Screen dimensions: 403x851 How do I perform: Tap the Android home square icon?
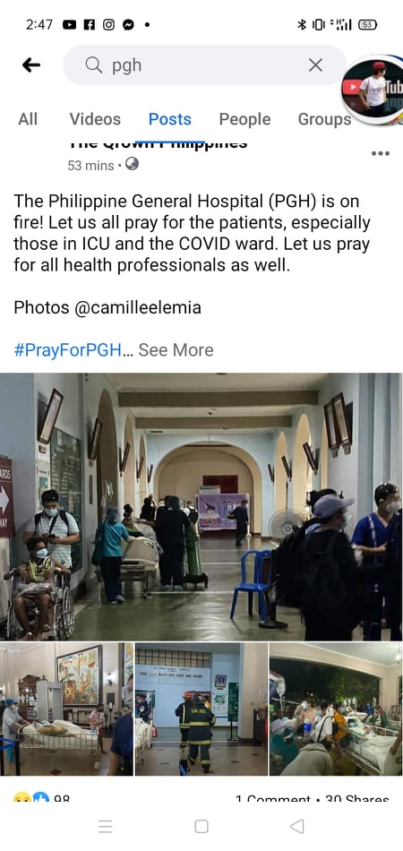click(201, 827)
